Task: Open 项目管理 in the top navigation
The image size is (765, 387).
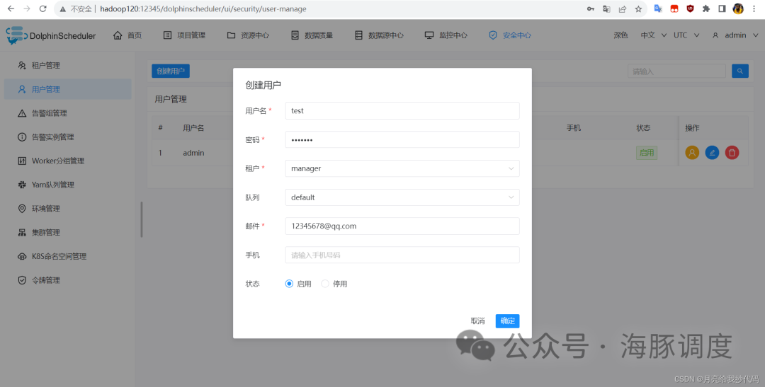Action: [184, 35]
